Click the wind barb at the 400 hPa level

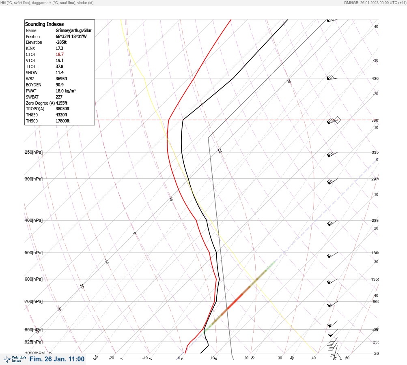[x=332, y=223]
